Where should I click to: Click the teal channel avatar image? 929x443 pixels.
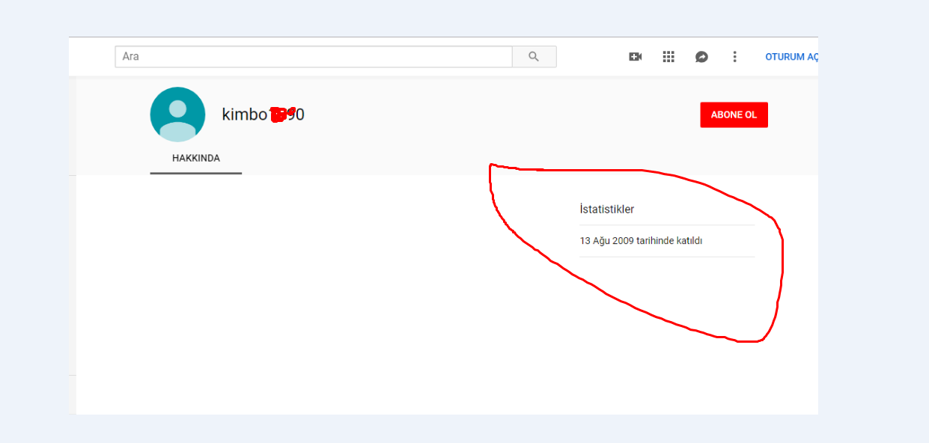tap(177, 114)
